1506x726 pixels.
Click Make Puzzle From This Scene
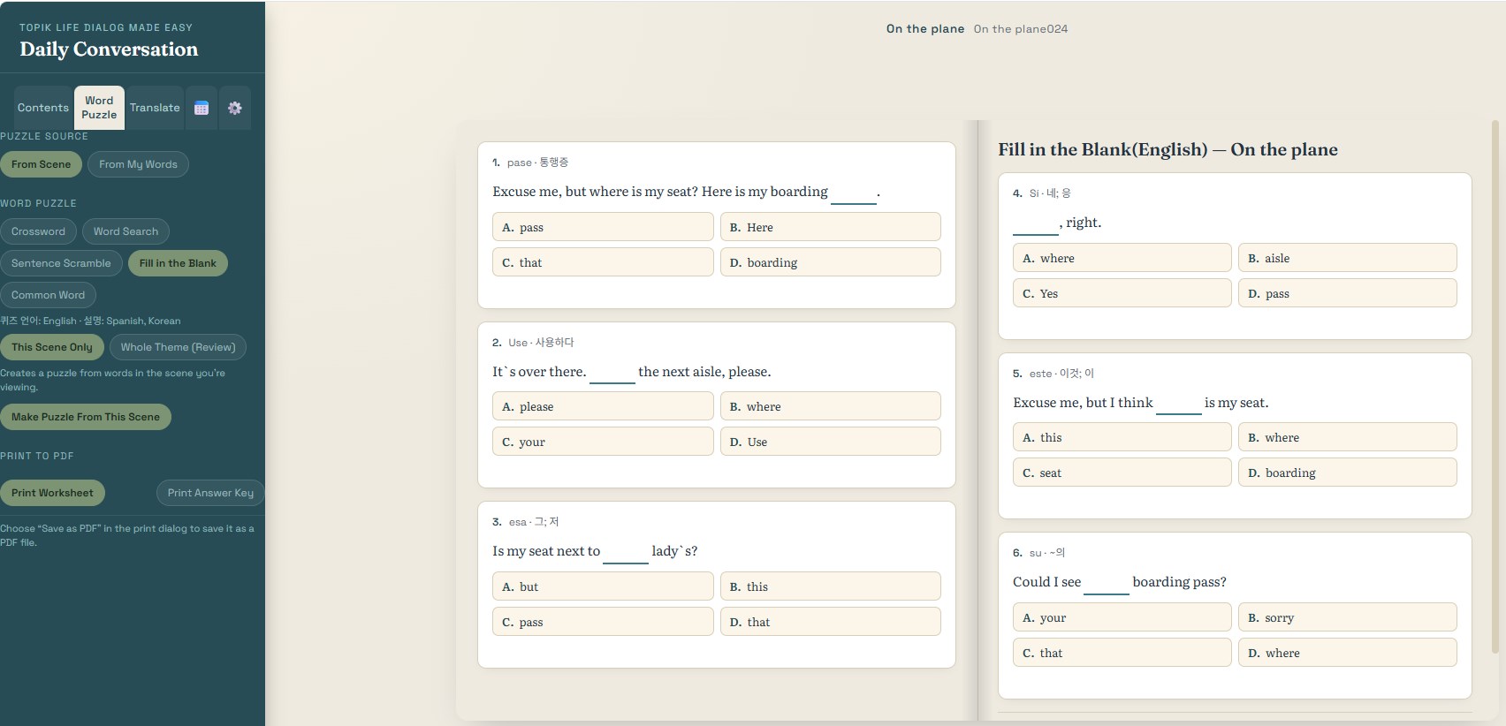point(86,417)
